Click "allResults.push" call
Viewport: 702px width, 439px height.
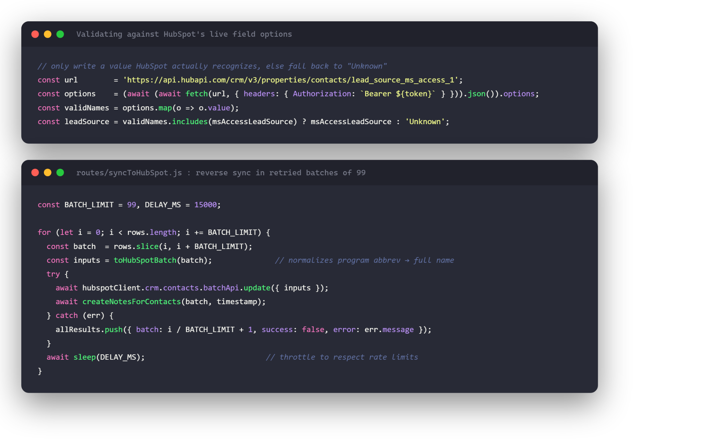click(89, 330)
